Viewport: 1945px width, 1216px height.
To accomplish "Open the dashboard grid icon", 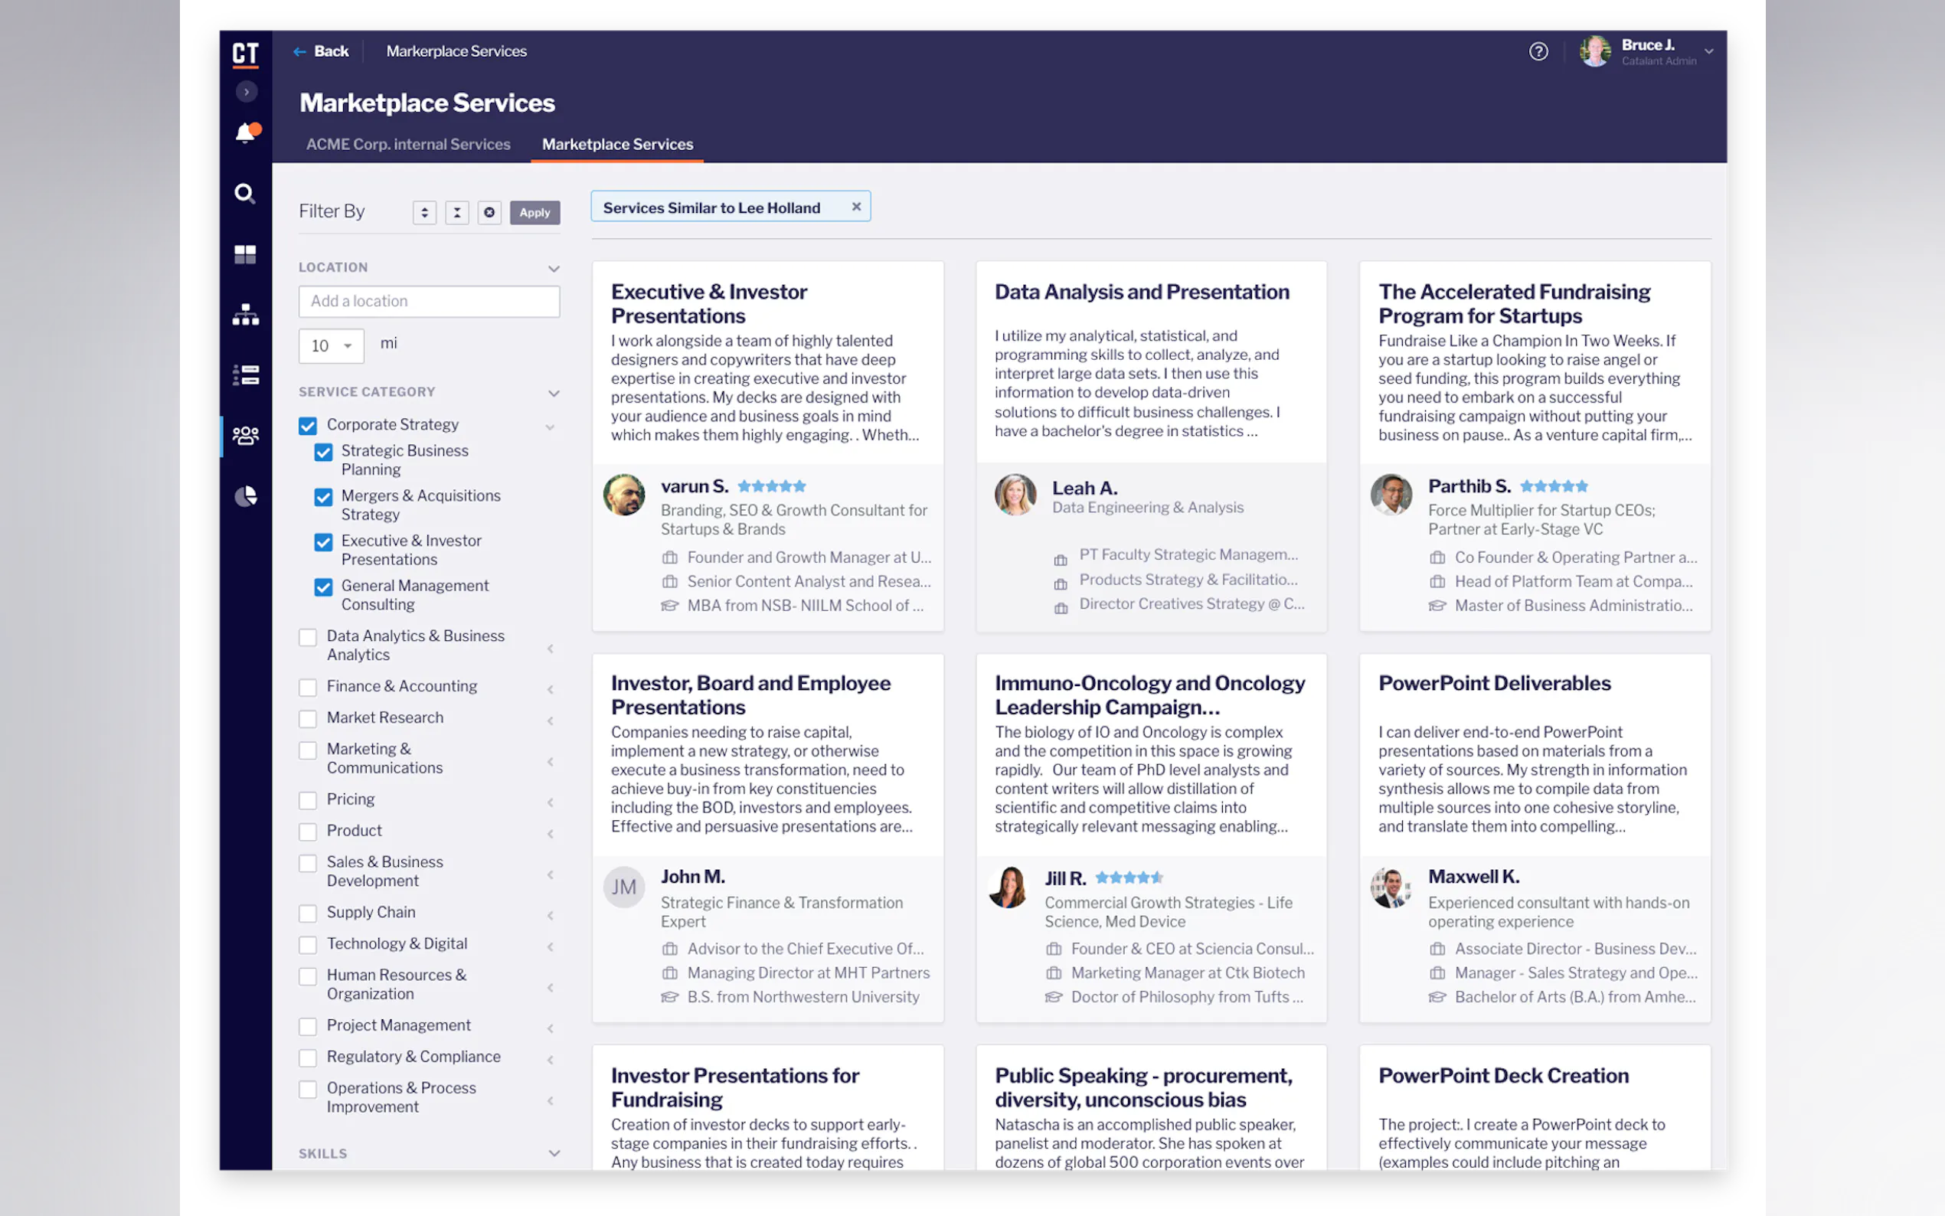I will coord(245,255).
